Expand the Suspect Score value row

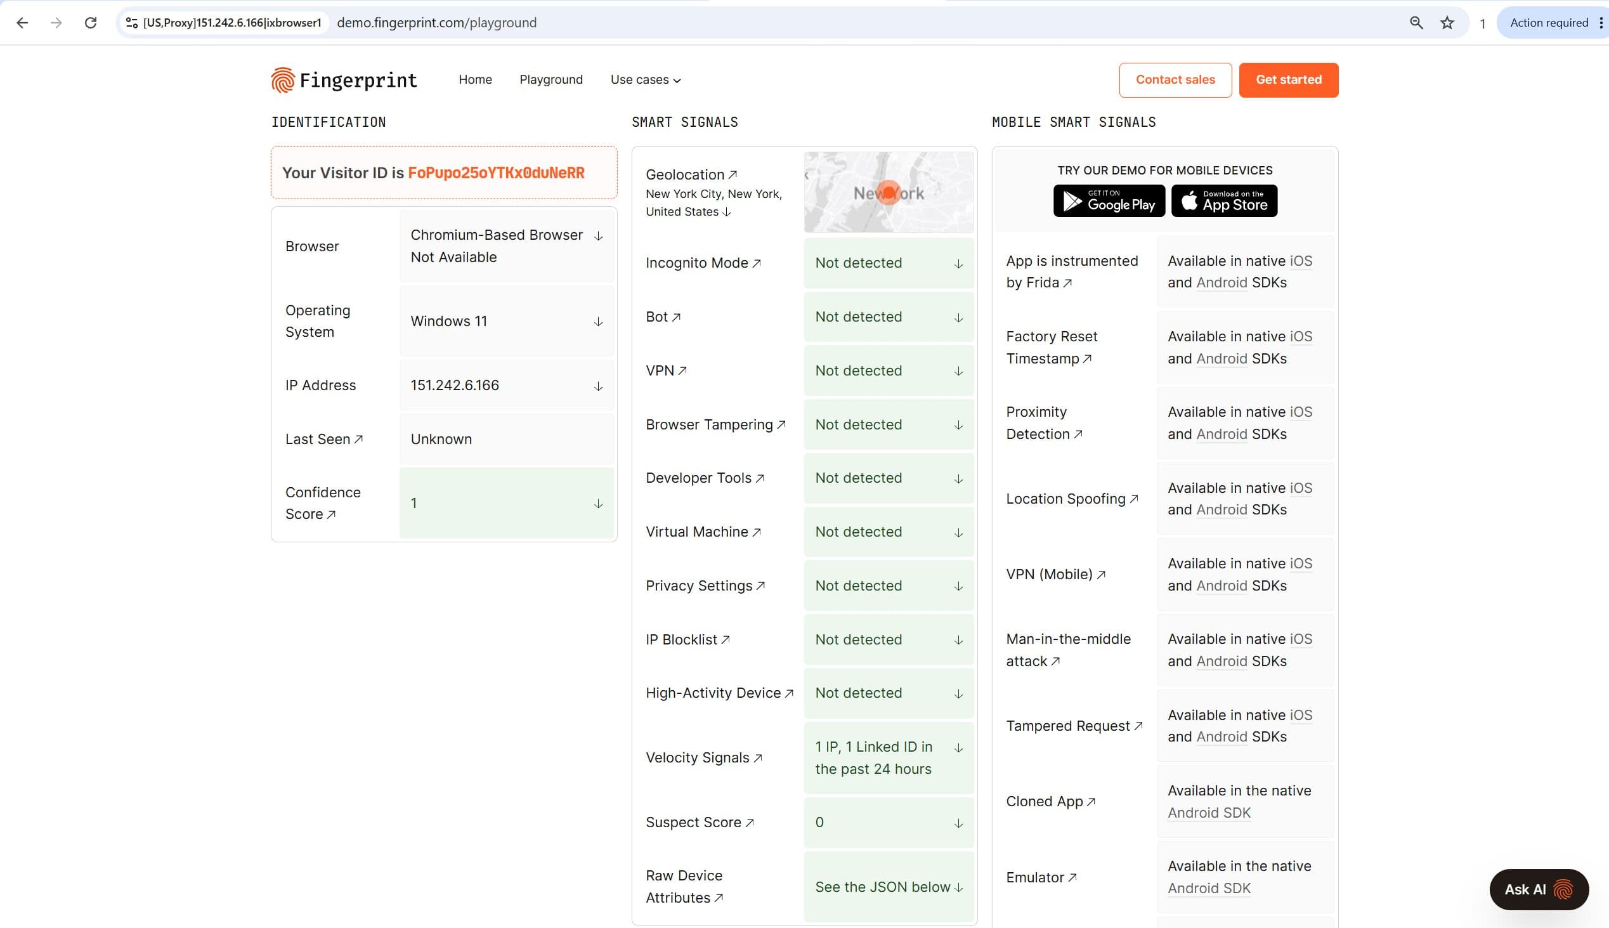click(x=889, y=822)
